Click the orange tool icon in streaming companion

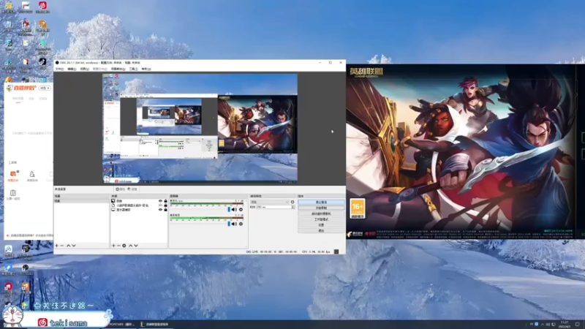coord(13,175)
